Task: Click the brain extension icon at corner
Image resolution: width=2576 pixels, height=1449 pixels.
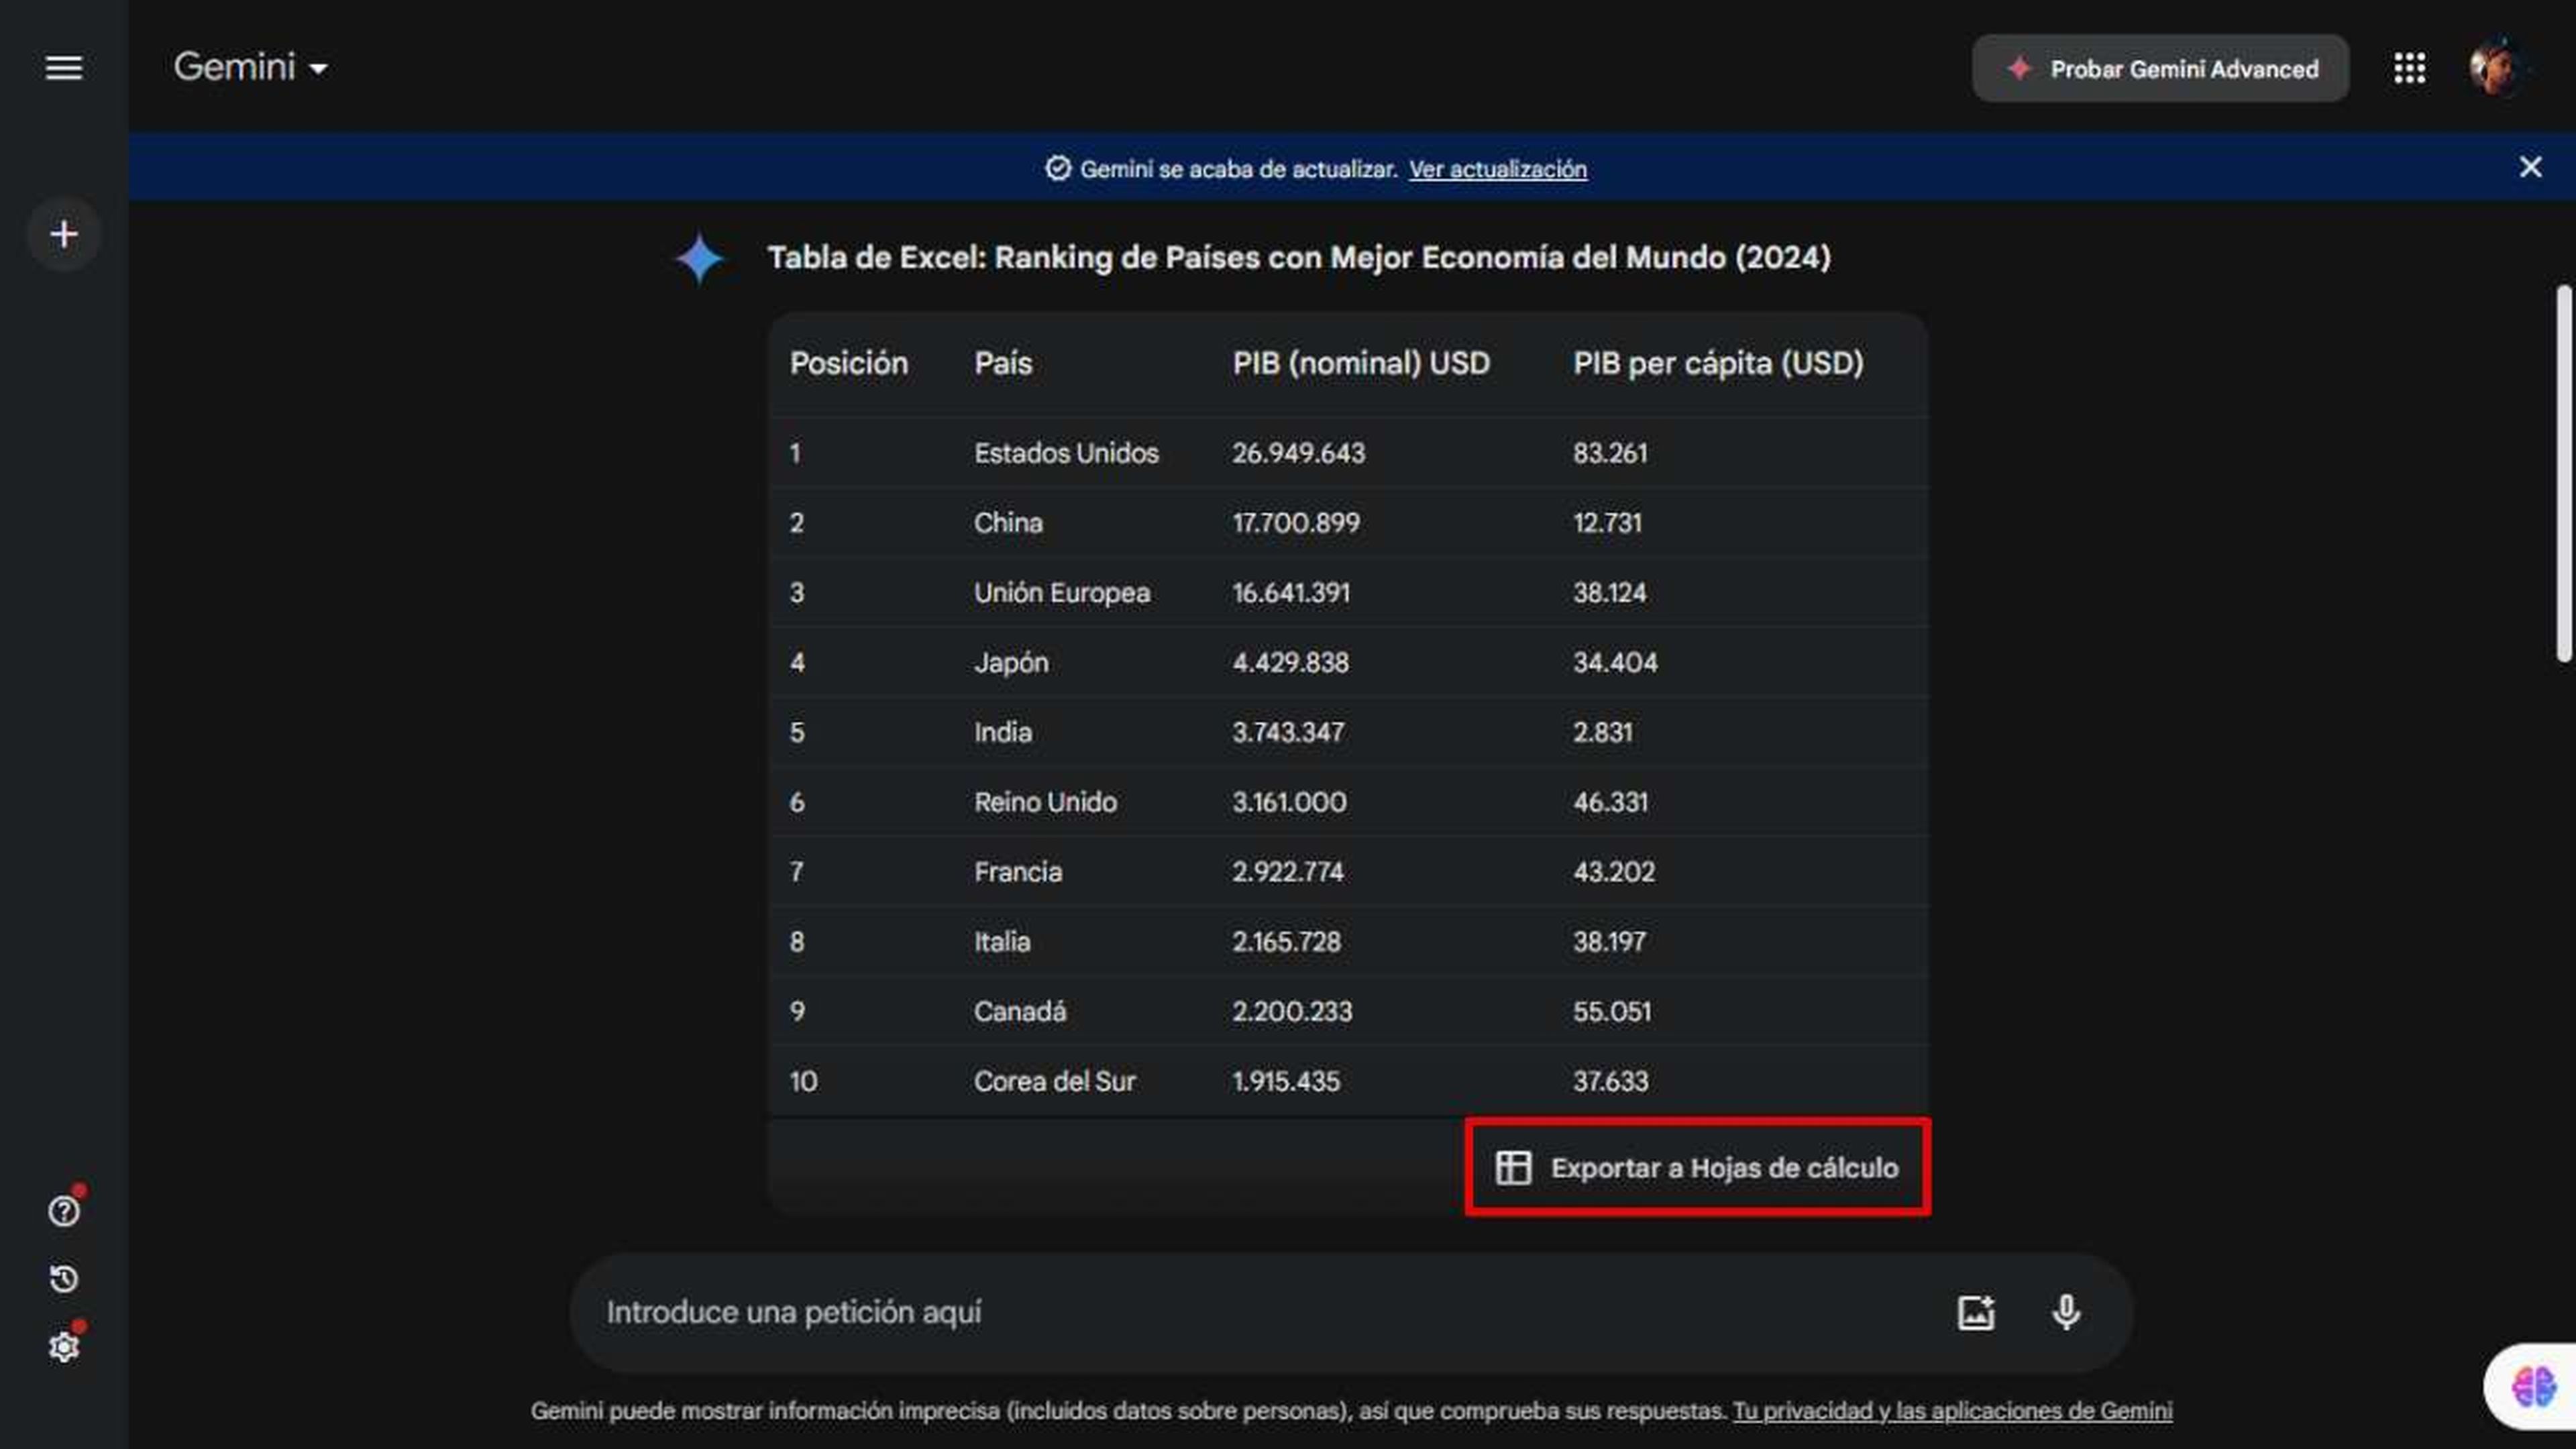Action: click(x=2533, y=1387)
